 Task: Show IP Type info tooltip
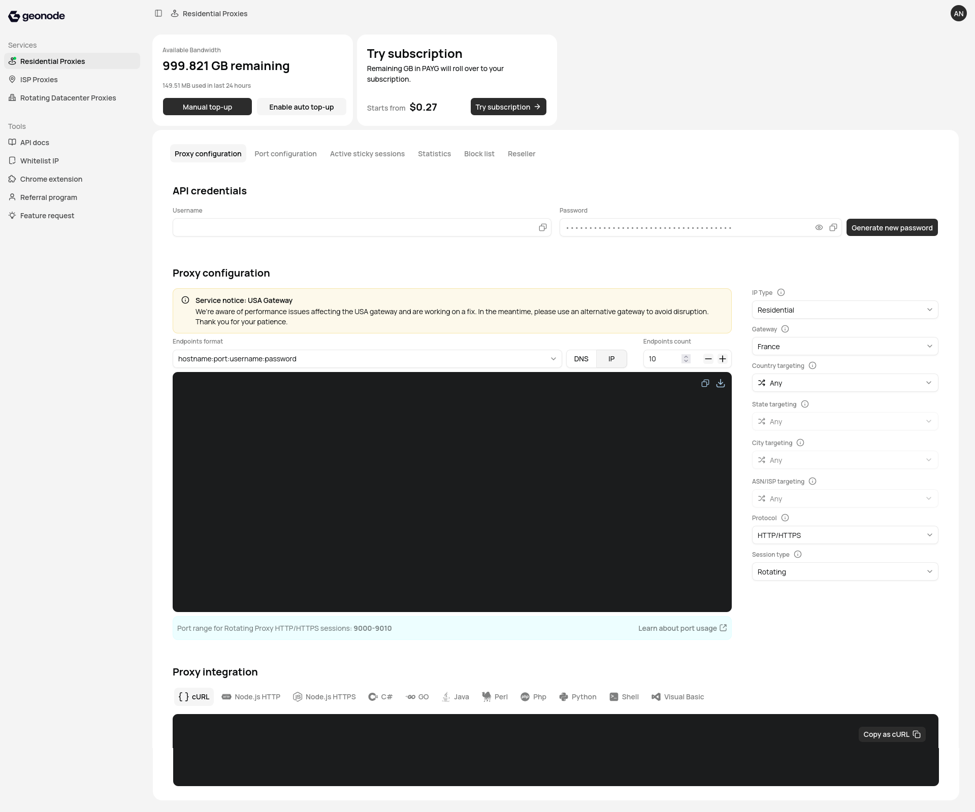point(781,292)
